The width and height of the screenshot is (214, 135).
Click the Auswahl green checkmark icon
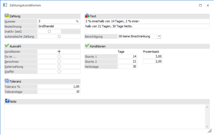7,46
